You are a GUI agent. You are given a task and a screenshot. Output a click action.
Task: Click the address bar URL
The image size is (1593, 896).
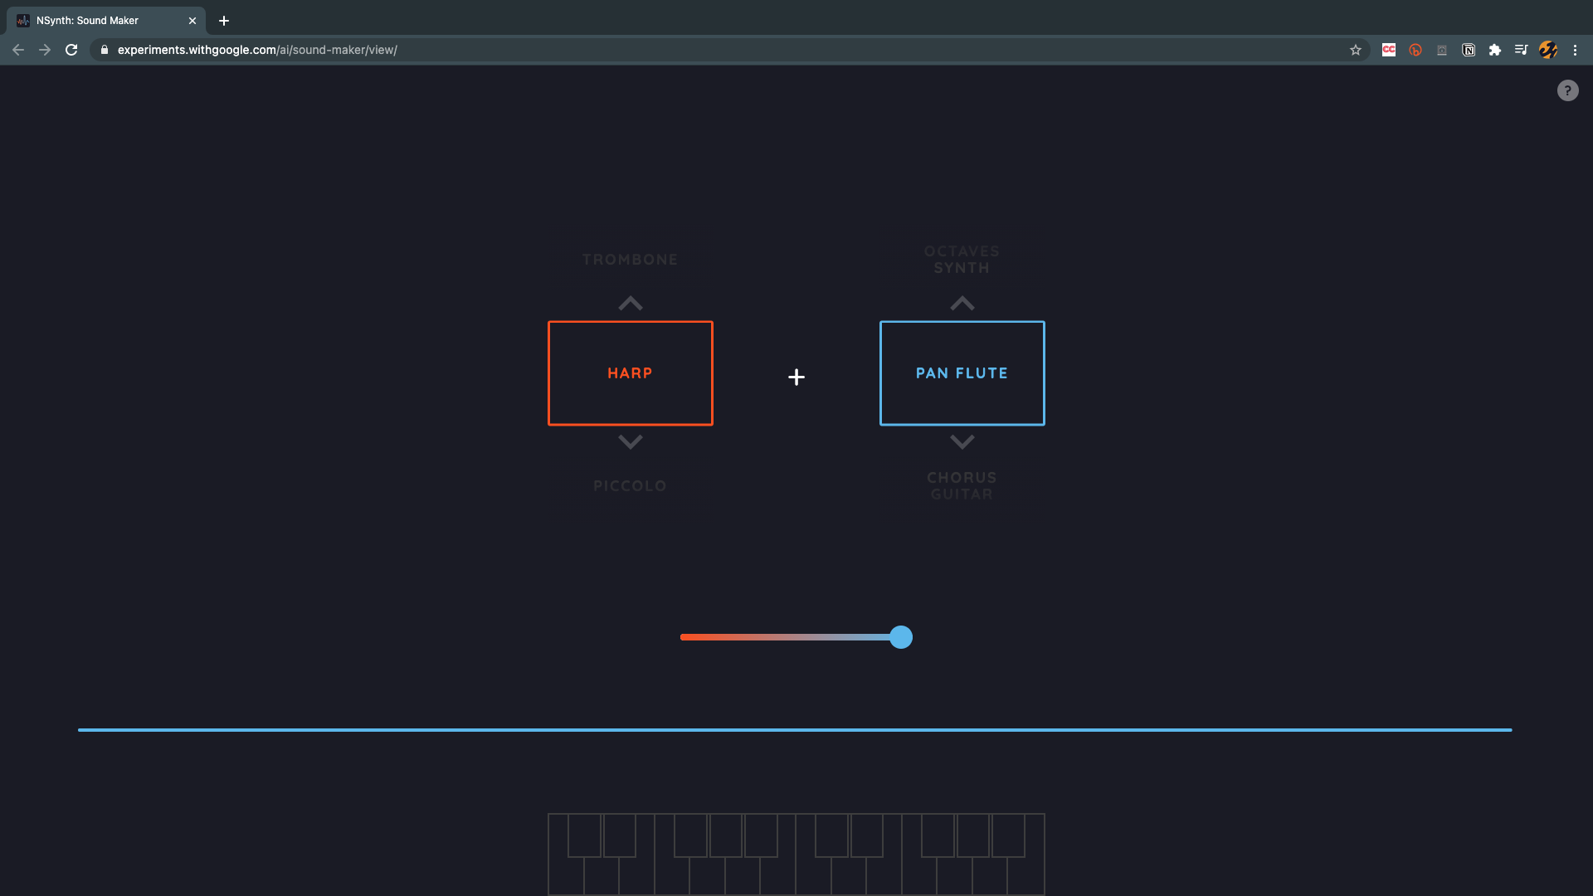click(257, 50)
